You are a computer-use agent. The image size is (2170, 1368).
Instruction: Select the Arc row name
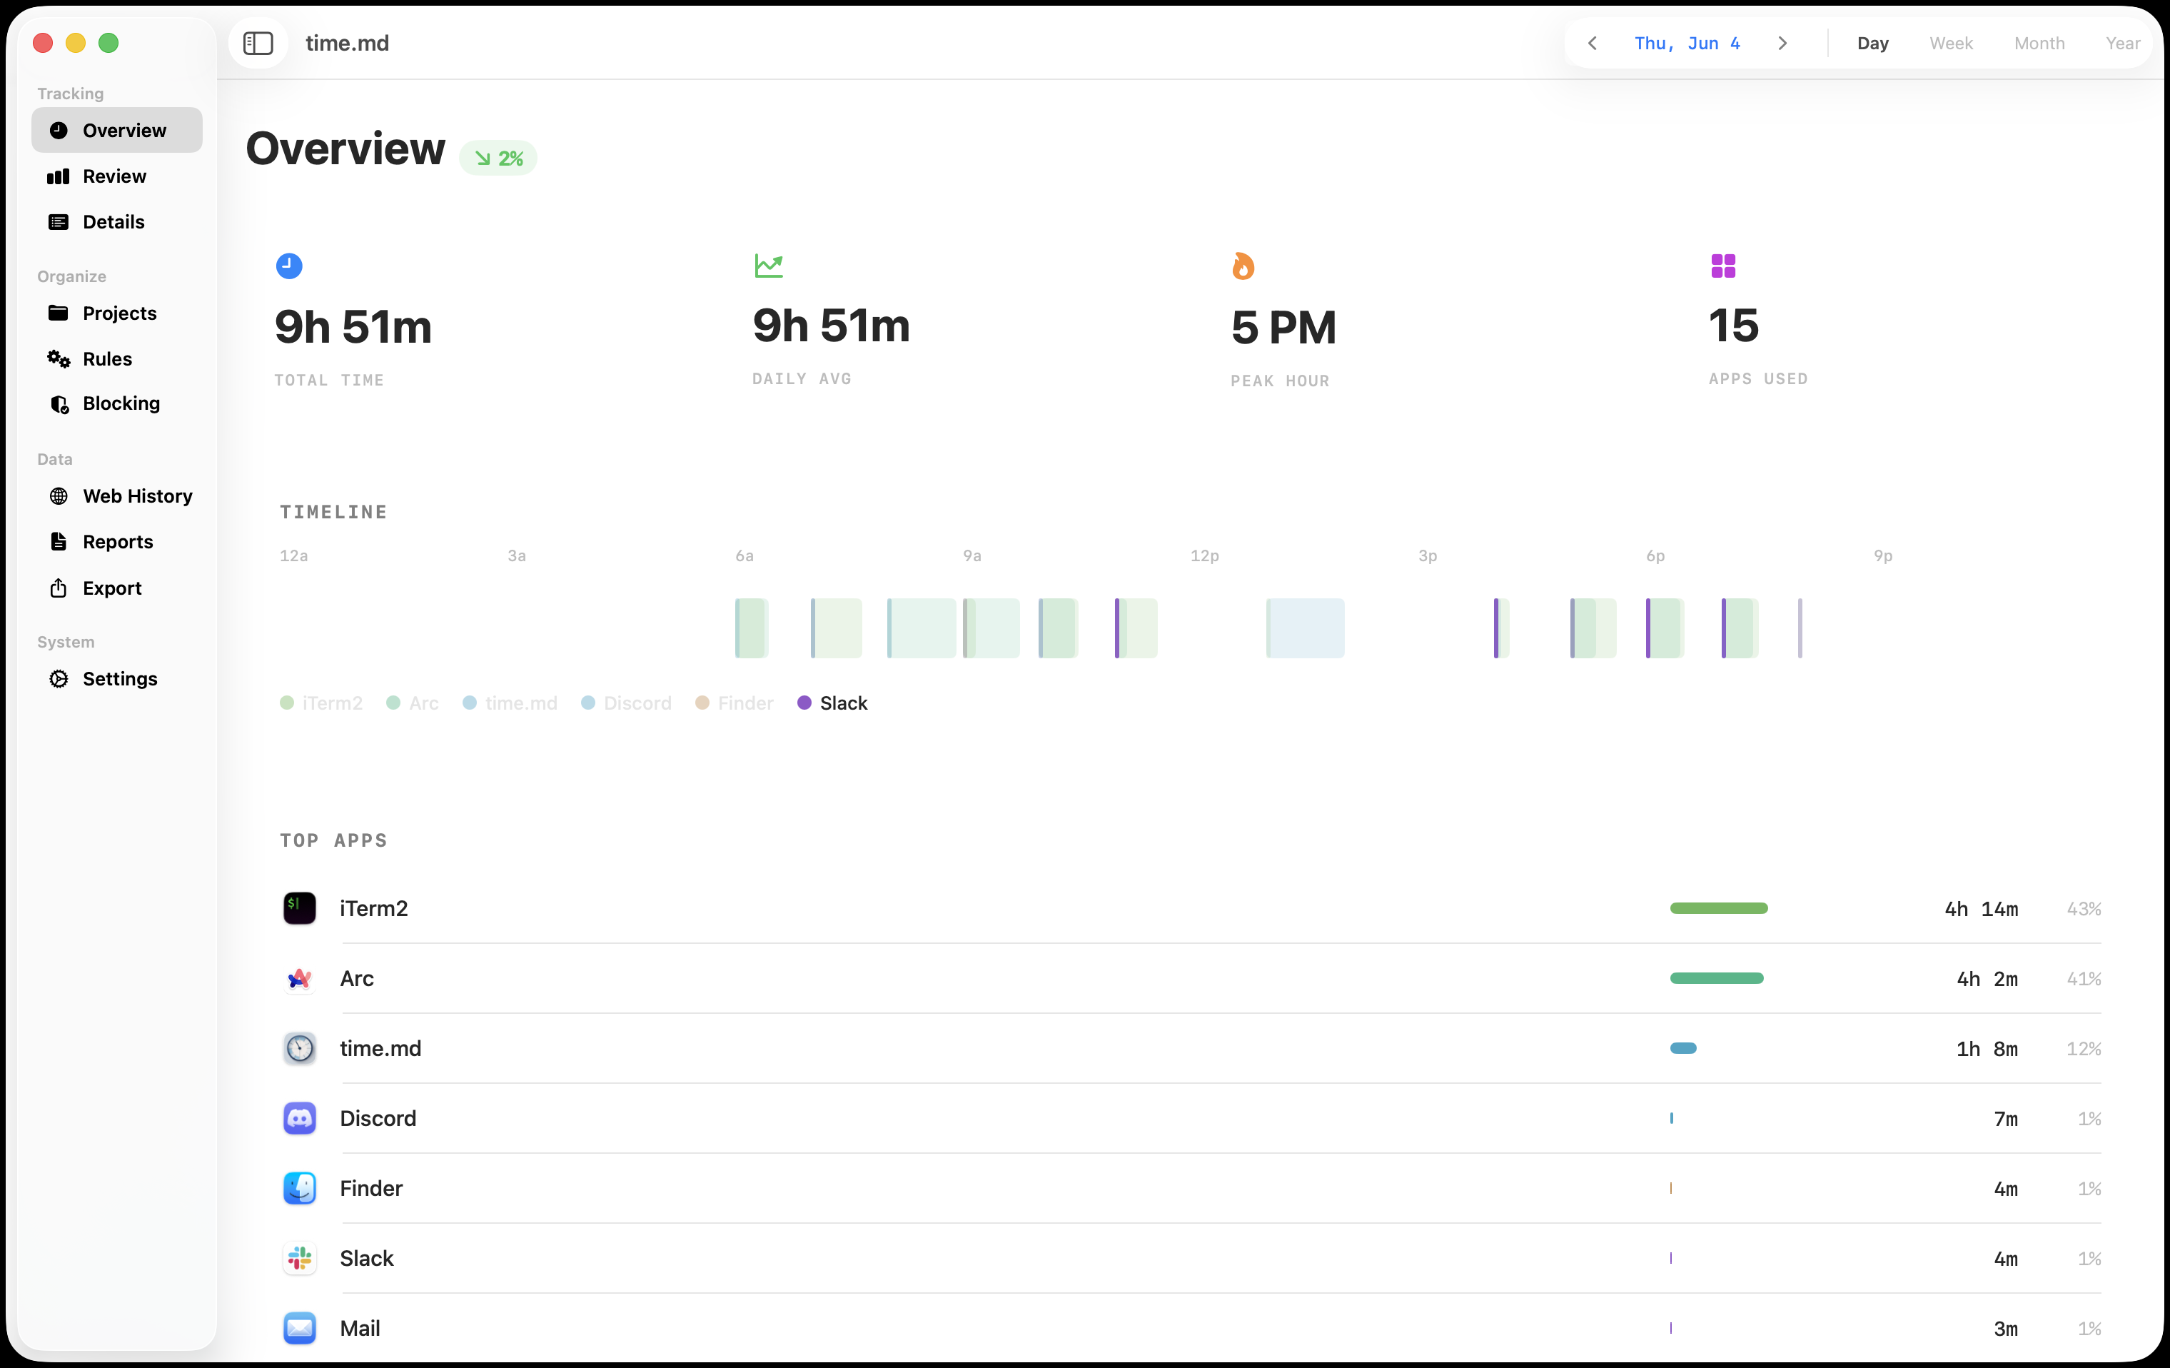tap(357, 980)
